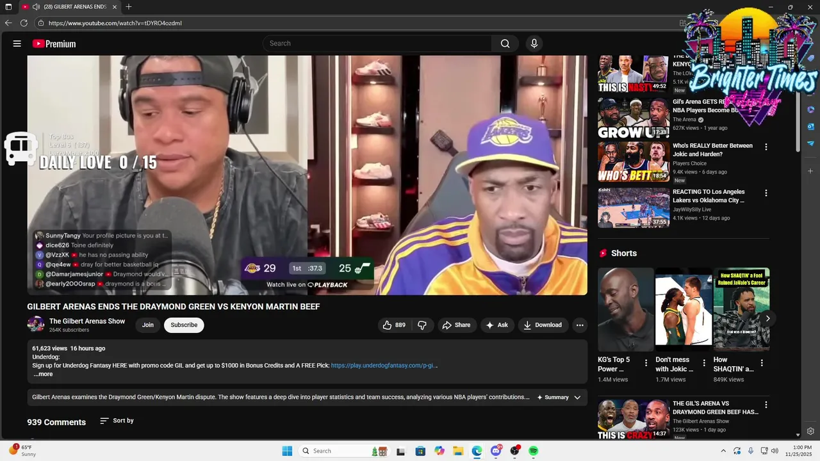Click '61,623 views 16 hours ago' text

(69, 348)
